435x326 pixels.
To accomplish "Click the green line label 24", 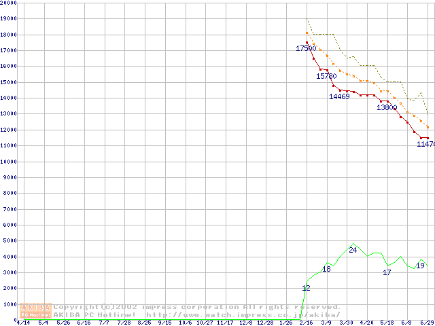I will pyautogui.click(x=353, y=250).
